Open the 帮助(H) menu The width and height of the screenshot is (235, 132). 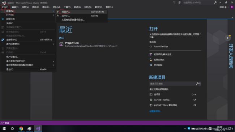coord(109,7)
